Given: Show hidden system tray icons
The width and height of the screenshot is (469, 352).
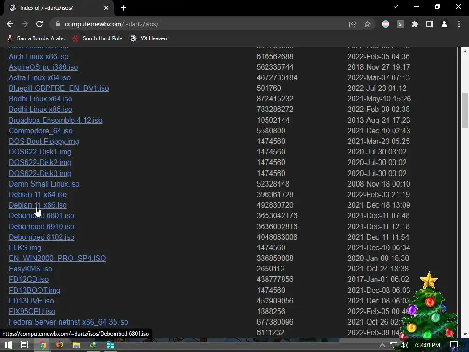Looking at the screenshot, I should [382, 345].
